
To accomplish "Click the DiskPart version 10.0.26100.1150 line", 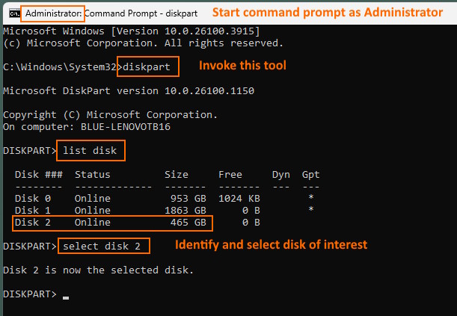I will [129, 91].
